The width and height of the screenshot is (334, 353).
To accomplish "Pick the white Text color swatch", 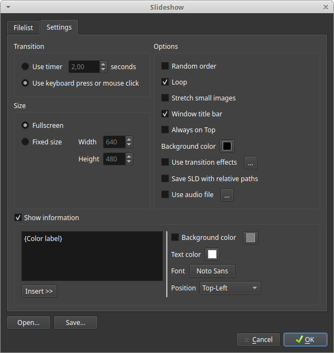I will (212, 255).
